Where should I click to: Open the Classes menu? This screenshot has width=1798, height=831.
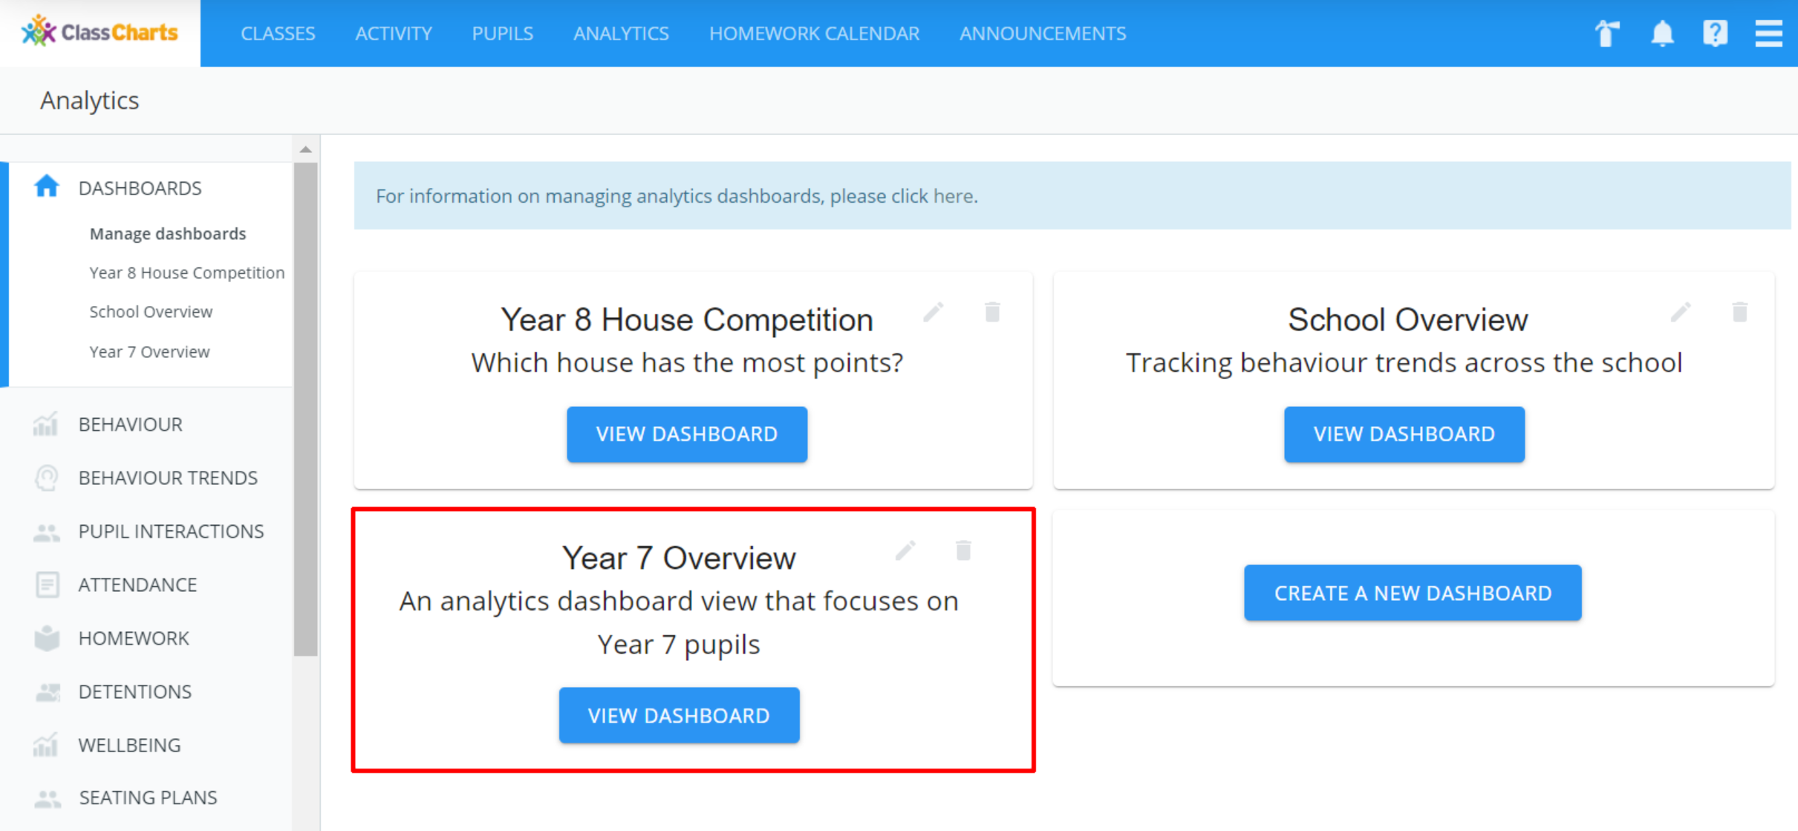[x=278, y=33]
